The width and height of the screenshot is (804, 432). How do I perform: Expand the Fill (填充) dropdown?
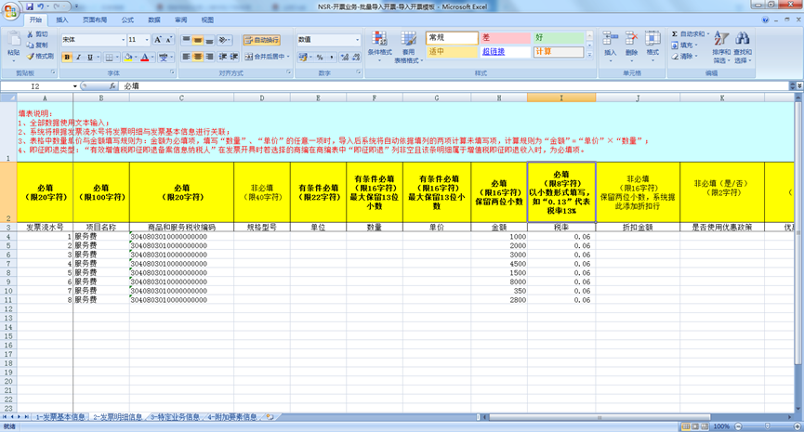(696, 46)
